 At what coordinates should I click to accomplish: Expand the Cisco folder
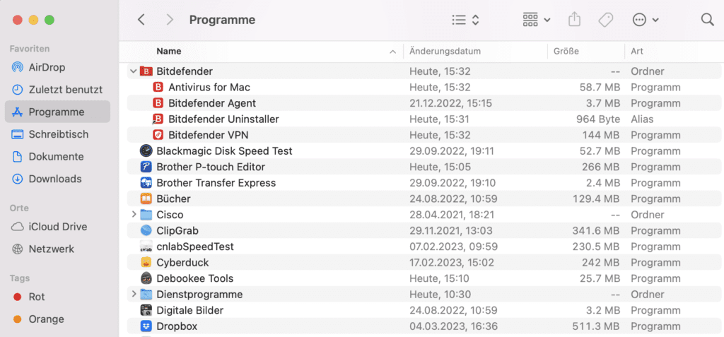134,215
